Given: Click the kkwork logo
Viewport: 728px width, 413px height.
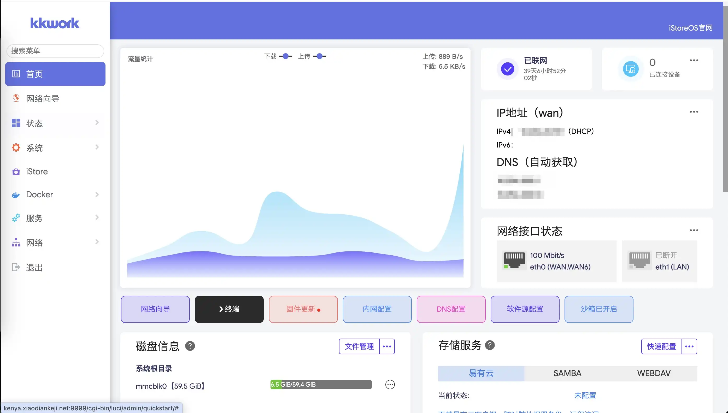Looking at the screenshot, I should [55, 23].
